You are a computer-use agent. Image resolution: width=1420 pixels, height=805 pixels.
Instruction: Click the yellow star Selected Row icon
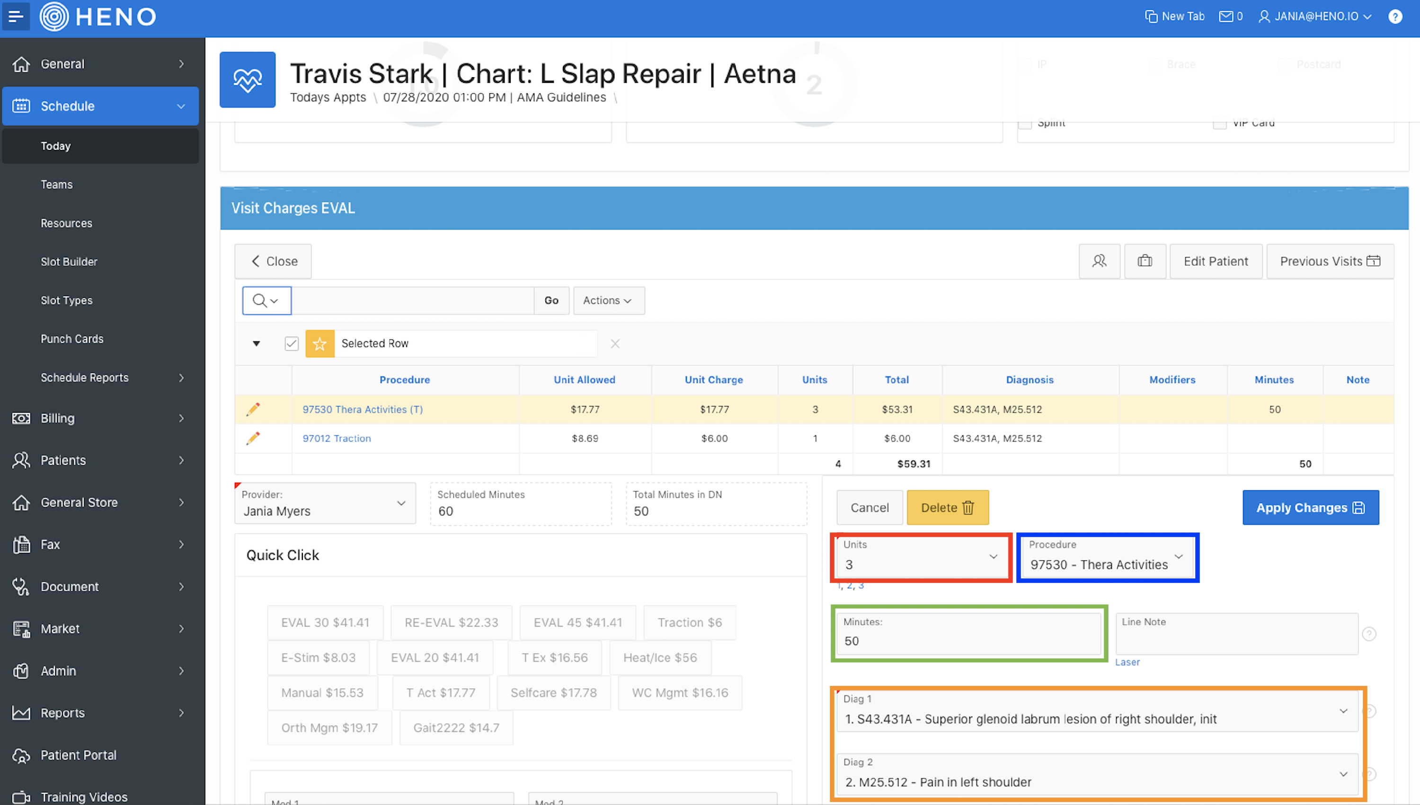click(319, 343)
